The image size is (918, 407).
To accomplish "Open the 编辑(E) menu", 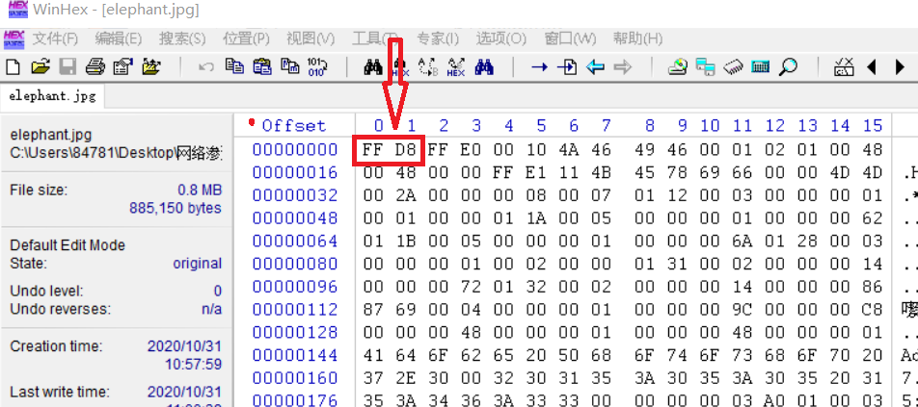I will coord(119,39).
